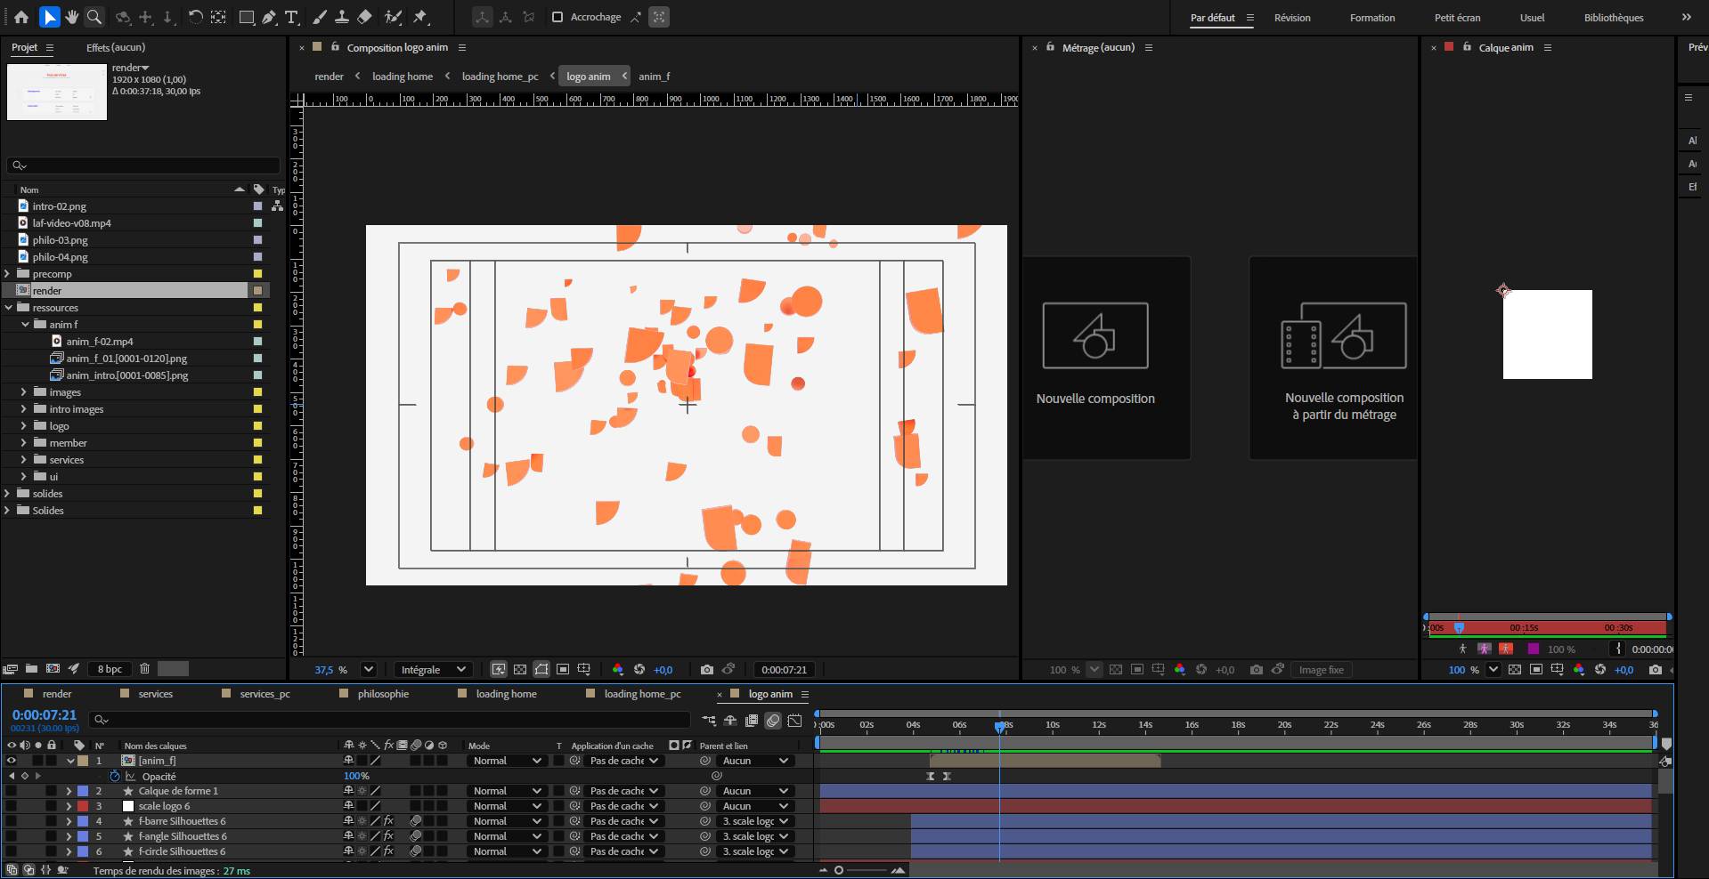Open the Intégrale resolution dropdown
This screenshot has height=879, width=1709.
pyautogui.click(x=434, y=670)
